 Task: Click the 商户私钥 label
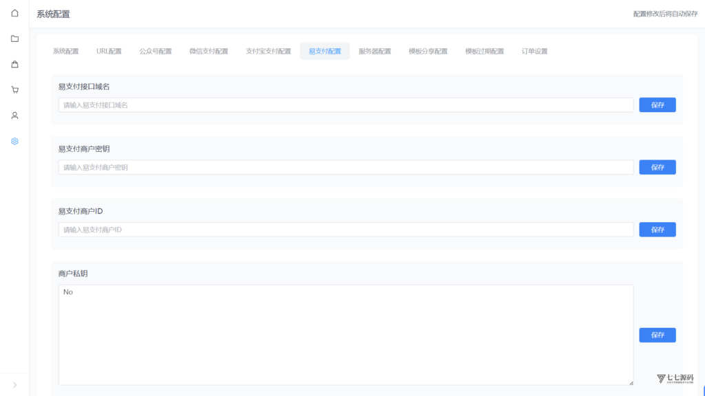73,274
